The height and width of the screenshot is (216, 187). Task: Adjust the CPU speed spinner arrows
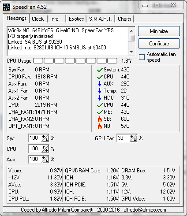click(x=45, y=149)
